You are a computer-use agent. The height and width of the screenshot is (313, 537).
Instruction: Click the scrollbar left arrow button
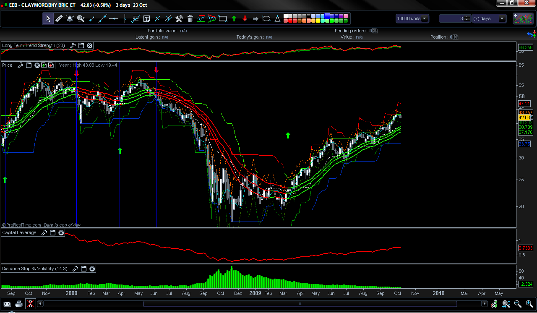tap(41, 304)
